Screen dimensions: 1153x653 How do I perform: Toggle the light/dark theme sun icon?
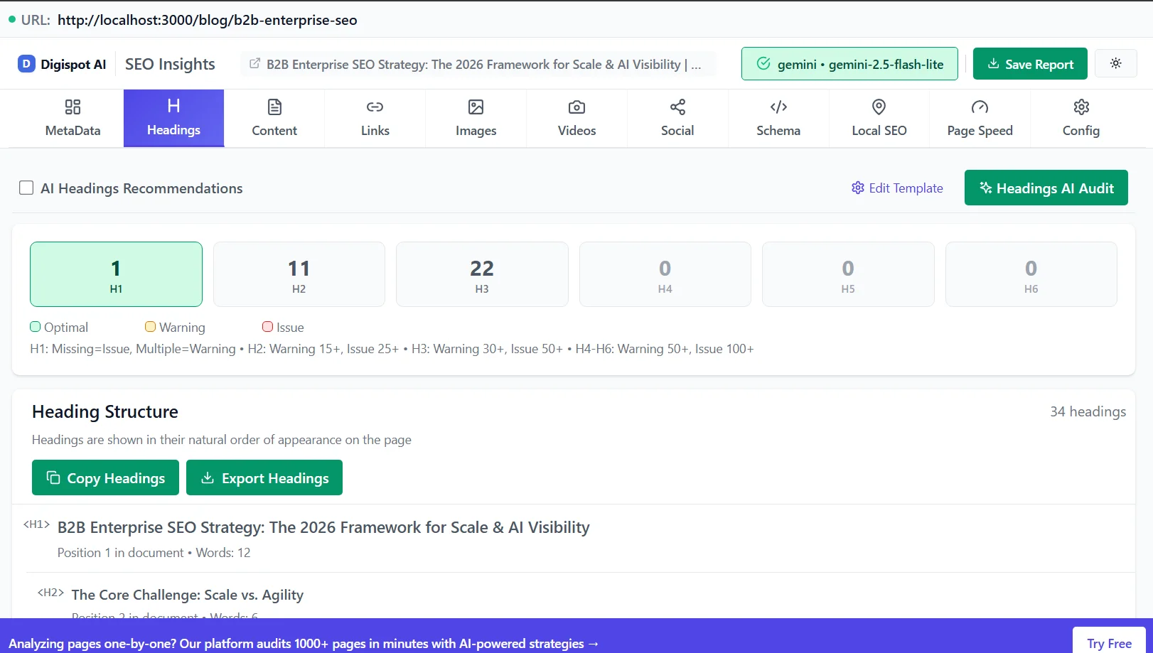coord(1116,63)
